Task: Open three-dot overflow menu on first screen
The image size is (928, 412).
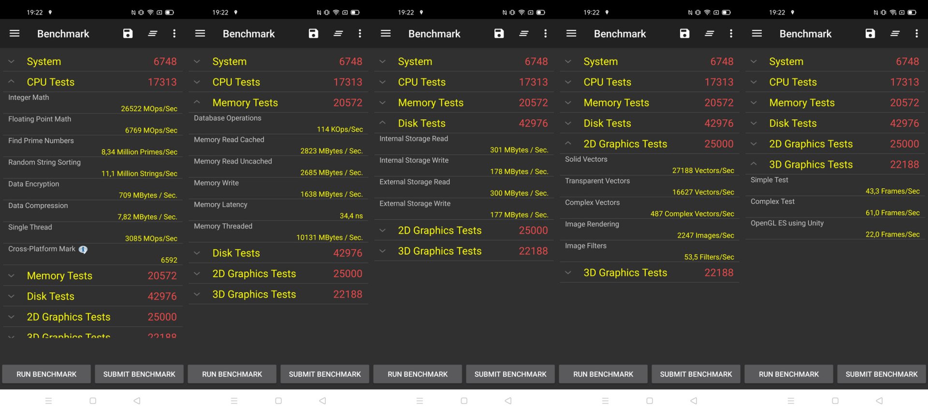Action: point(174,33)
